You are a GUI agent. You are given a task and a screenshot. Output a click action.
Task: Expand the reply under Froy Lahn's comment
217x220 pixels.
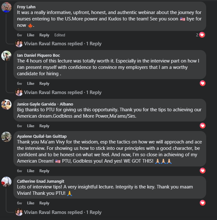(63, 44)
